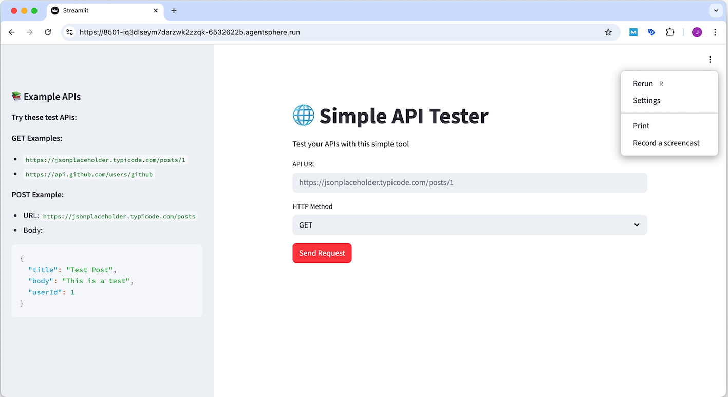The height and width of the screenshot is (397, 728).
Task: Open the browser extensions puzzle icon
Action: click(670, 32)
